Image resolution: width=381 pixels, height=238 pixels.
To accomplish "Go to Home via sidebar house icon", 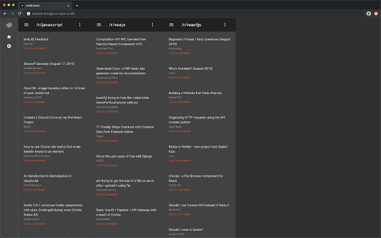I will [x=9, y=37].
